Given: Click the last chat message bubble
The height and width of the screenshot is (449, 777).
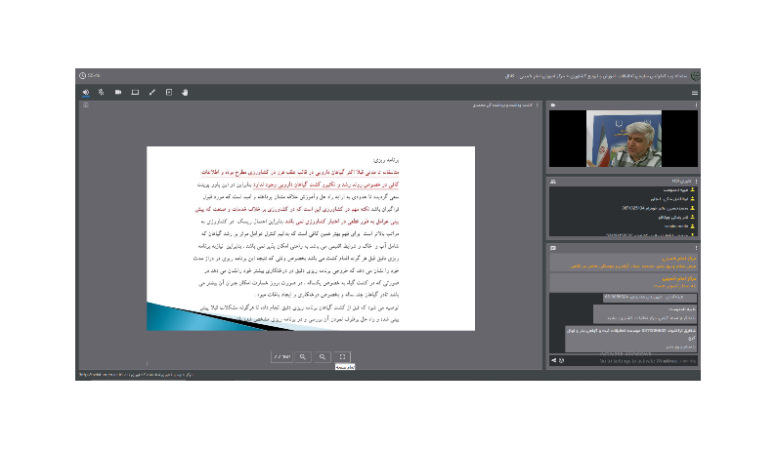Looking at the screenshot, I should coord(631,339).
